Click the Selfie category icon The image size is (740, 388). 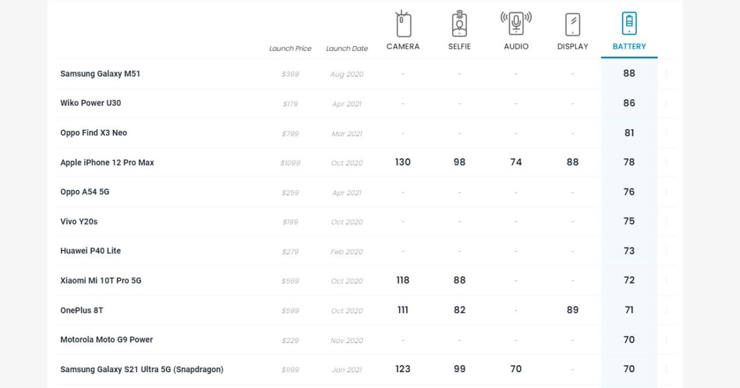pyautogui.click(x=459, y=24)
